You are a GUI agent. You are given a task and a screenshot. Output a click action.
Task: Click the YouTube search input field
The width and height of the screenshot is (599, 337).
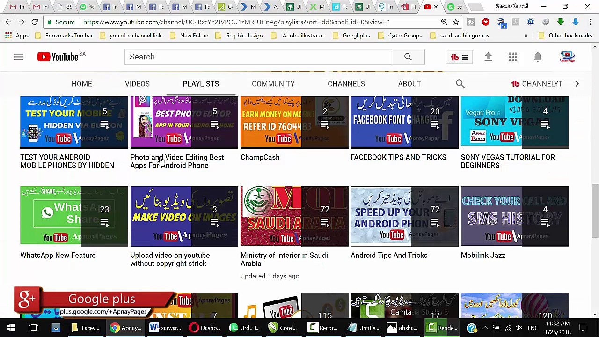(x=258, y=57)
